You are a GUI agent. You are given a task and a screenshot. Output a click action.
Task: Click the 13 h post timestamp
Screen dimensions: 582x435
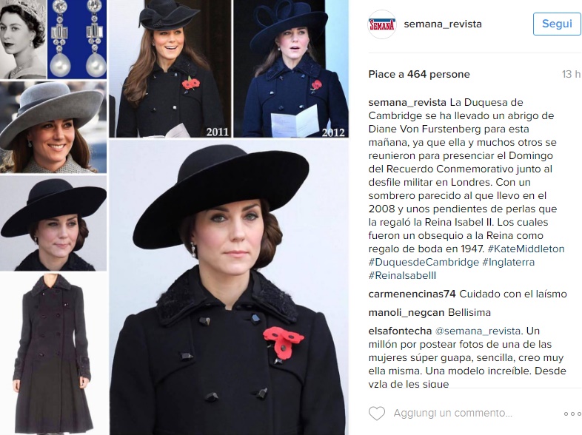pos(571,74)
